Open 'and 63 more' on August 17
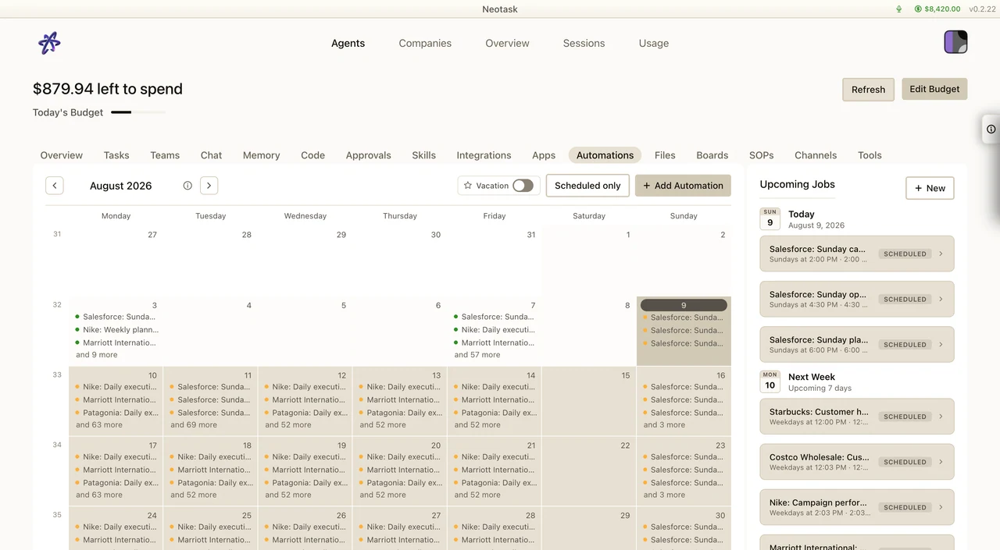The height and width of the screenshot is (550, 1000). [99, 495]
